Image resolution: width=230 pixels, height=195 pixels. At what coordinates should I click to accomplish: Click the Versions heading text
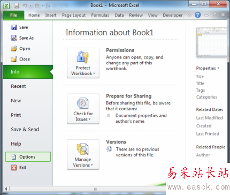[116, 142]
